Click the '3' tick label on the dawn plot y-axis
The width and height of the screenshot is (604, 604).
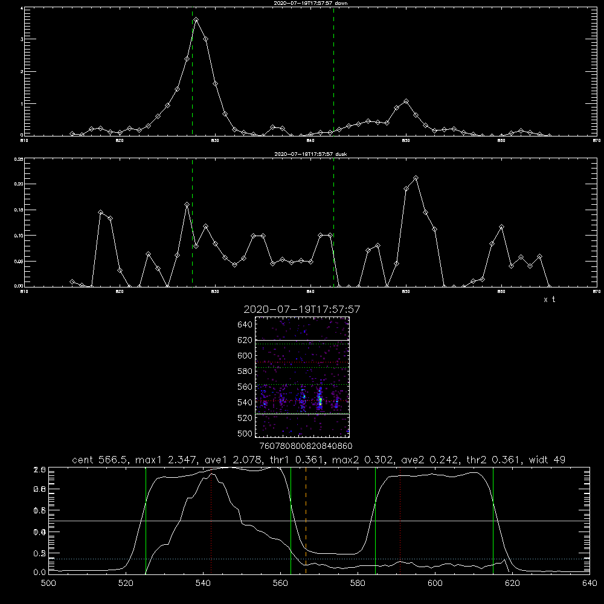pyautogui.click(x=22, y=39)
